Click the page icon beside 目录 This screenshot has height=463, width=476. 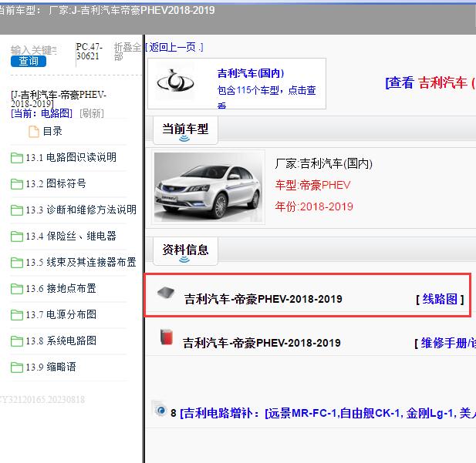(x=34, y=132)
